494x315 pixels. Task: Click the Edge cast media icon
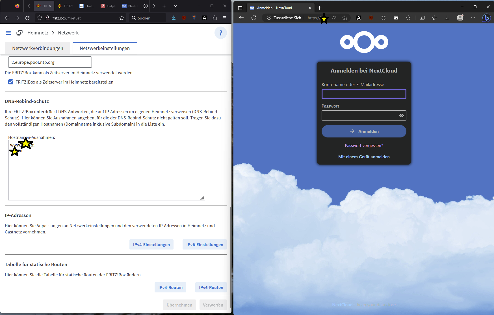[422, 18]
